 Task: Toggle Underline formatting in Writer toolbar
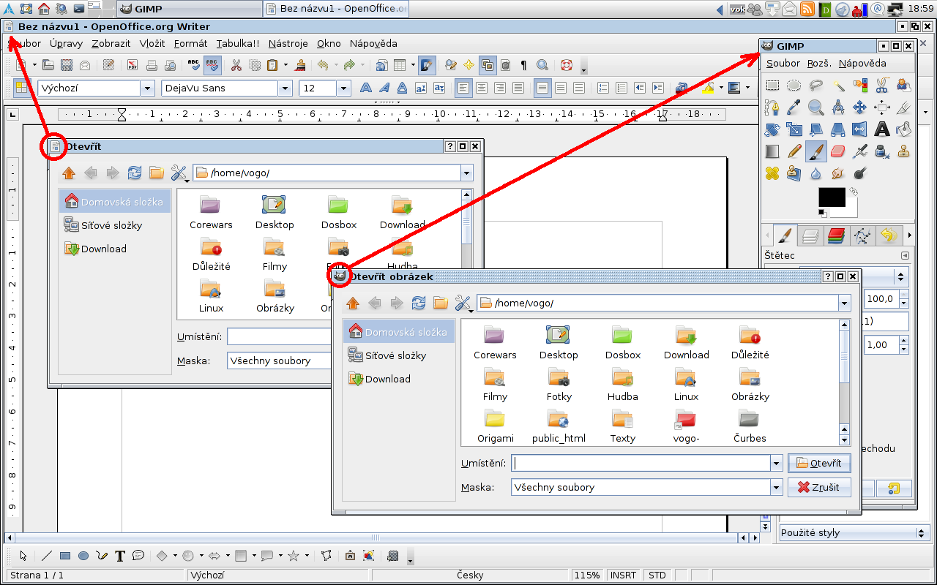point(403,88)
